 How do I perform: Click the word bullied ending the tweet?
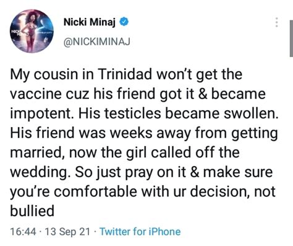(x=32, y=211)
